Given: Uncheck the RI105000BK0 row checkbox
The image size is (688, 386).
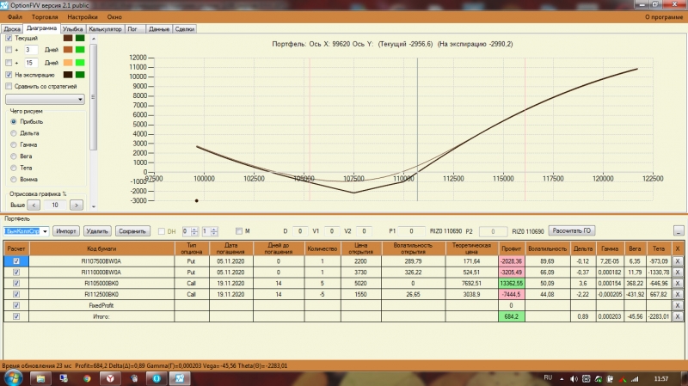Looking at the screenshot, I should click(16, 284).
